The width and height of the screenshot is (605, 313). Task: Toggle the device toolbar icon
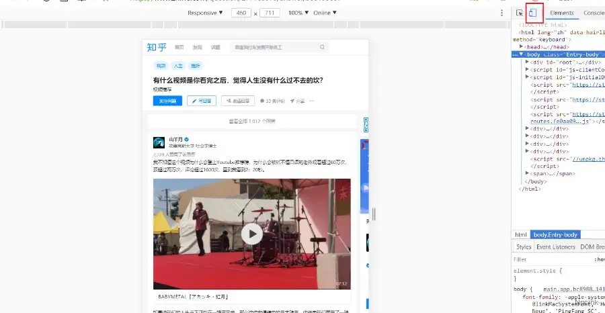533,13
